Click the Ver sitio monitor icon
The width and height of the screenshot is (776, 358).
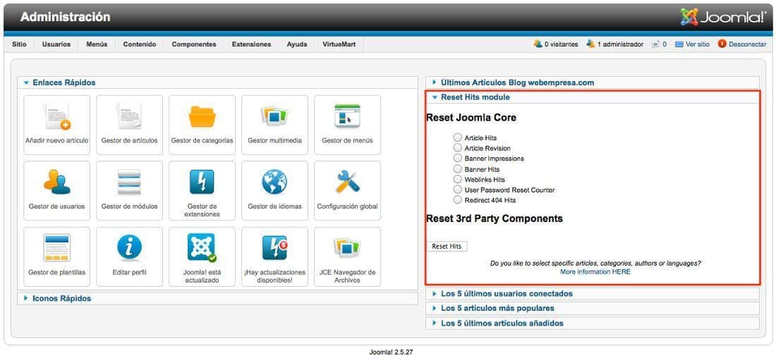[x=679, y=44]
